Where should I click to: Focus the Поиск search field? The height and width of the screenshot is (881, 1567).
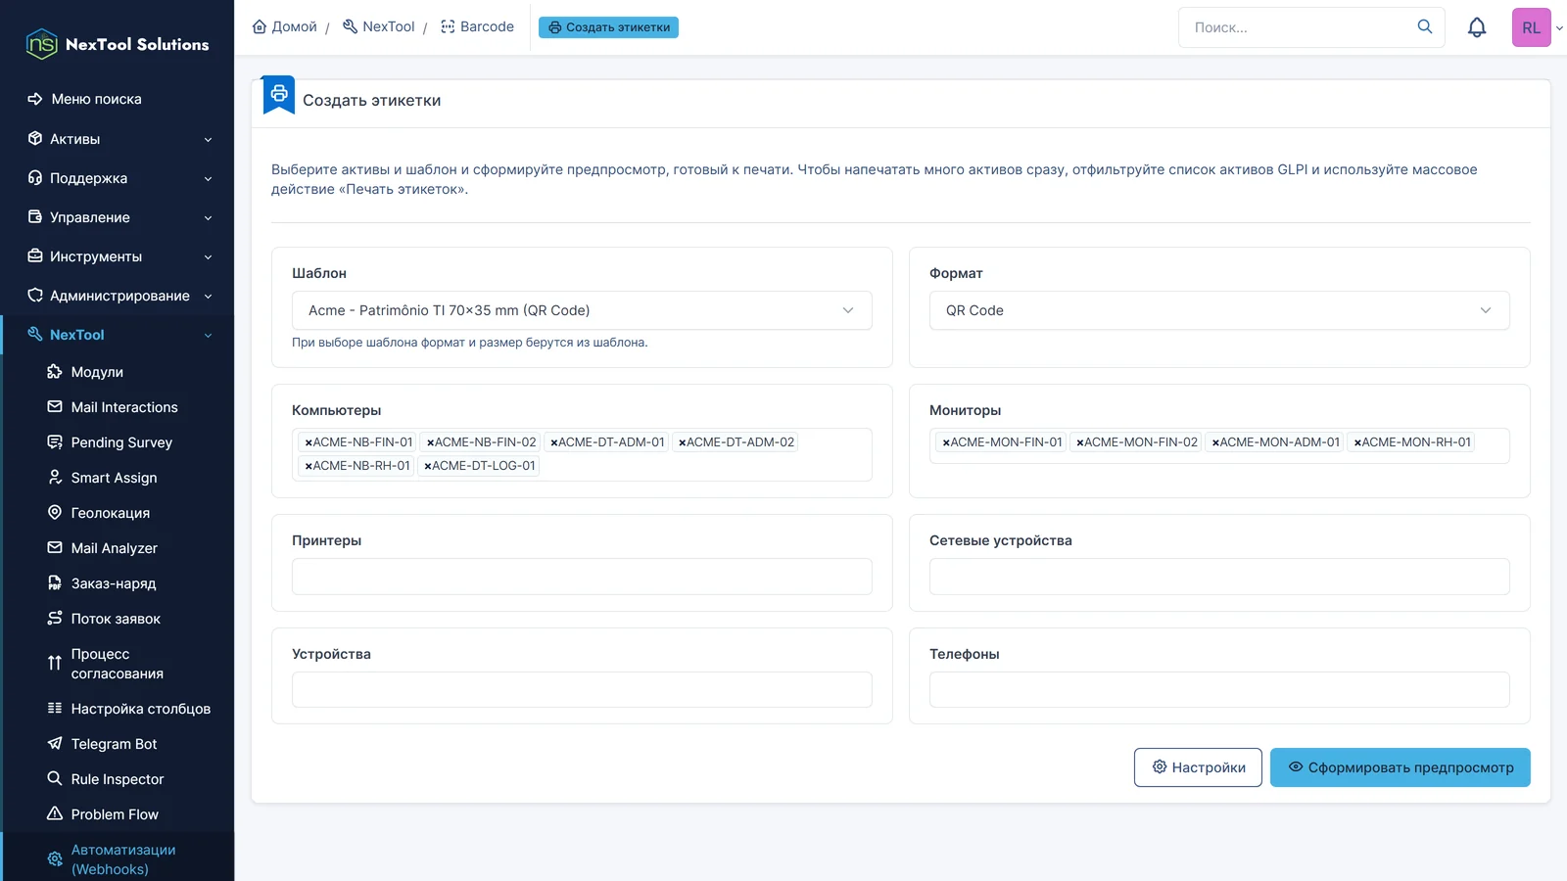[x=1298, y=27]
